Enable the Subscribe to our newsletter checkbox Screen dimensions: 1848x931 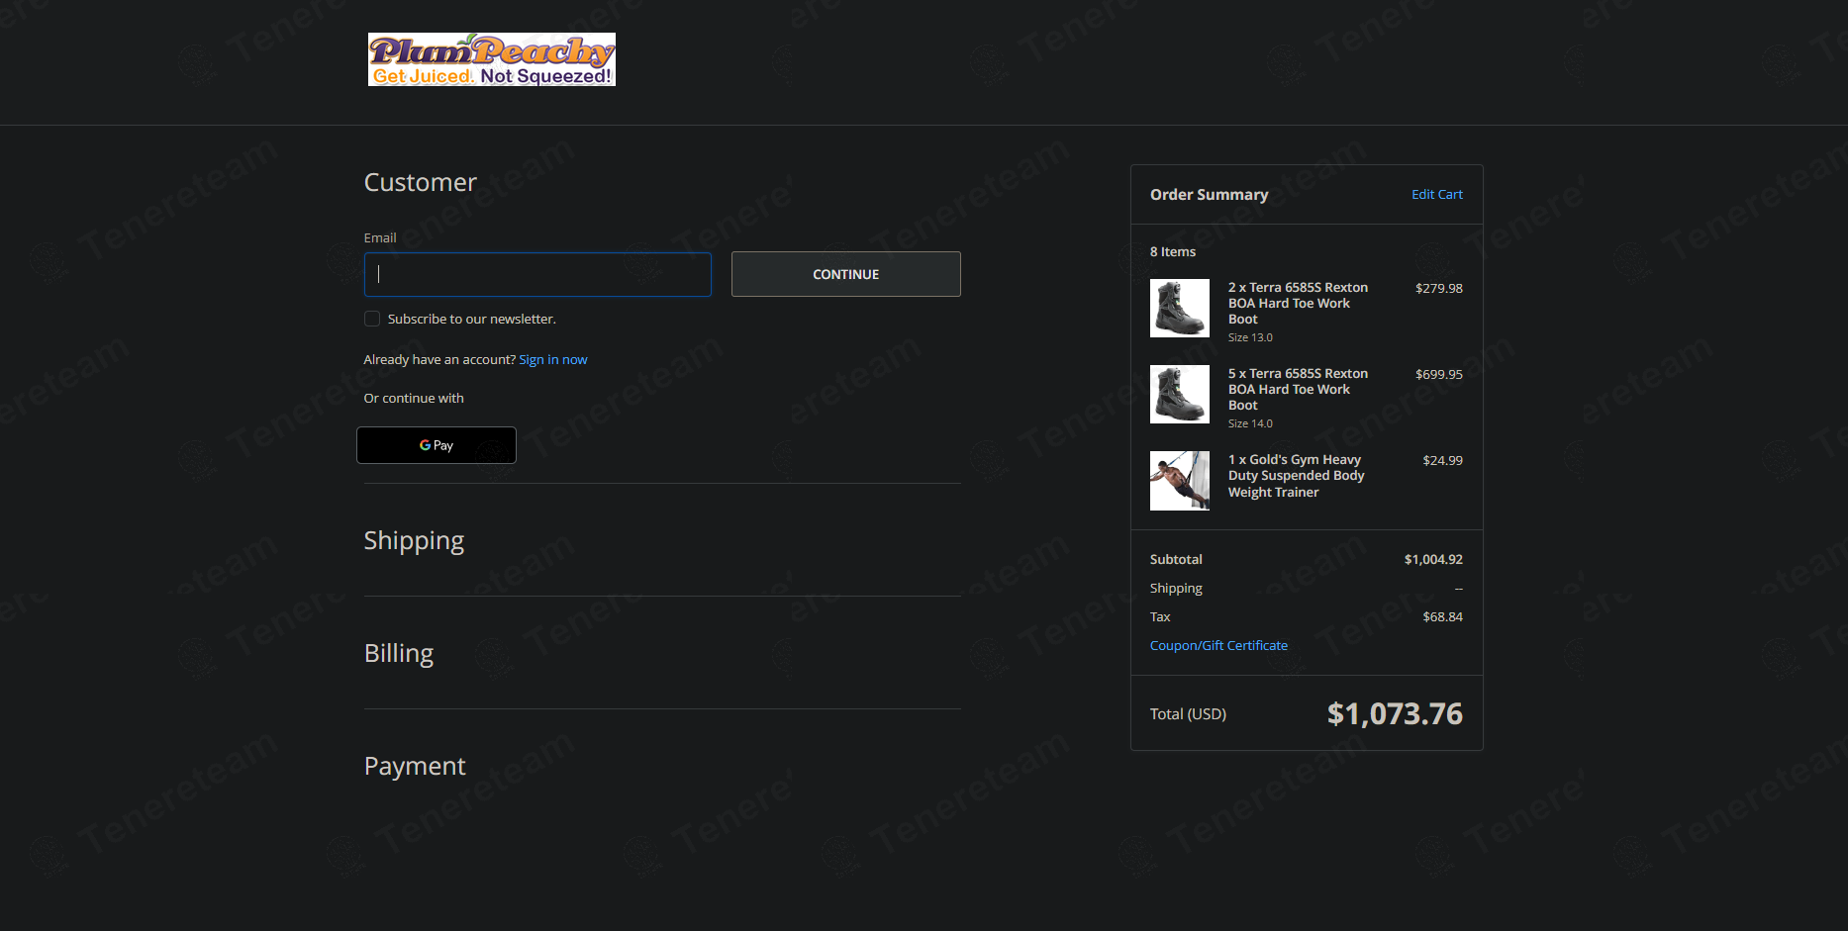click(x=372, y=319)
